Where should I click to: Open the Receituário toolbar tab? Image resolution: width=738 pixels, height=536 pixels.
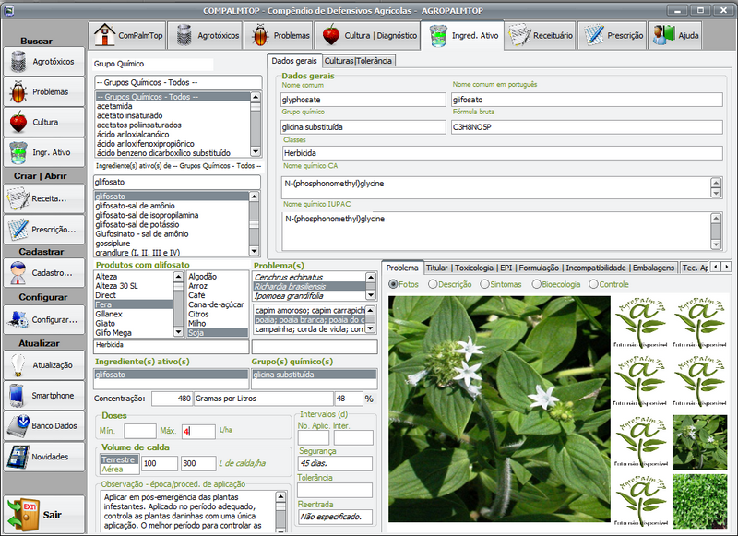540,35
